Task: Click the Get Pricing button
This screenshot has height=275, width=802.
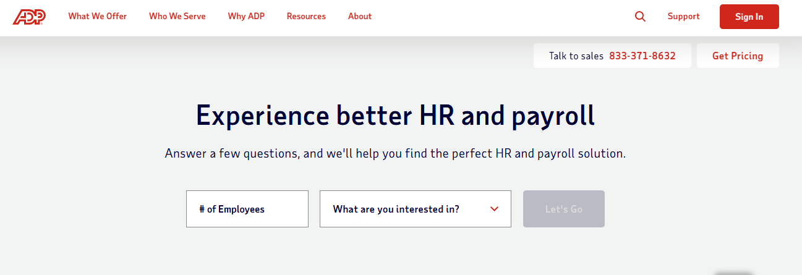Action: pyautogui.click(x=738, y=56)
